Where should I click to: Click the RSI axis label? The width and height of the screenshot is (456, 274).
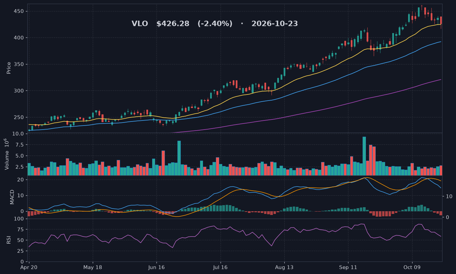(9, 240)
